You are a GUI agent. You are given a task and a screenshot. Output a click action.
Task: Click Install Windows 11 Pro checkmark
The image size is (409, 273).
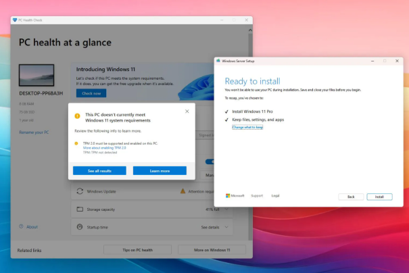(226, 111)
